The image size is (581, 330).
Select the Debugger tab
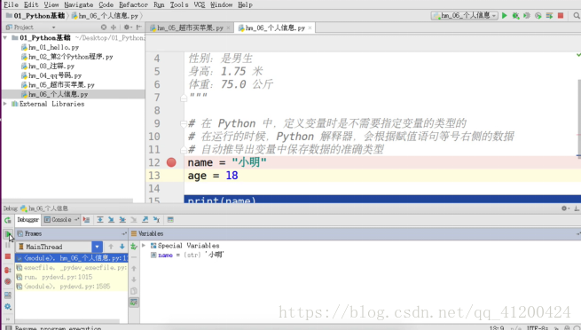27,220
